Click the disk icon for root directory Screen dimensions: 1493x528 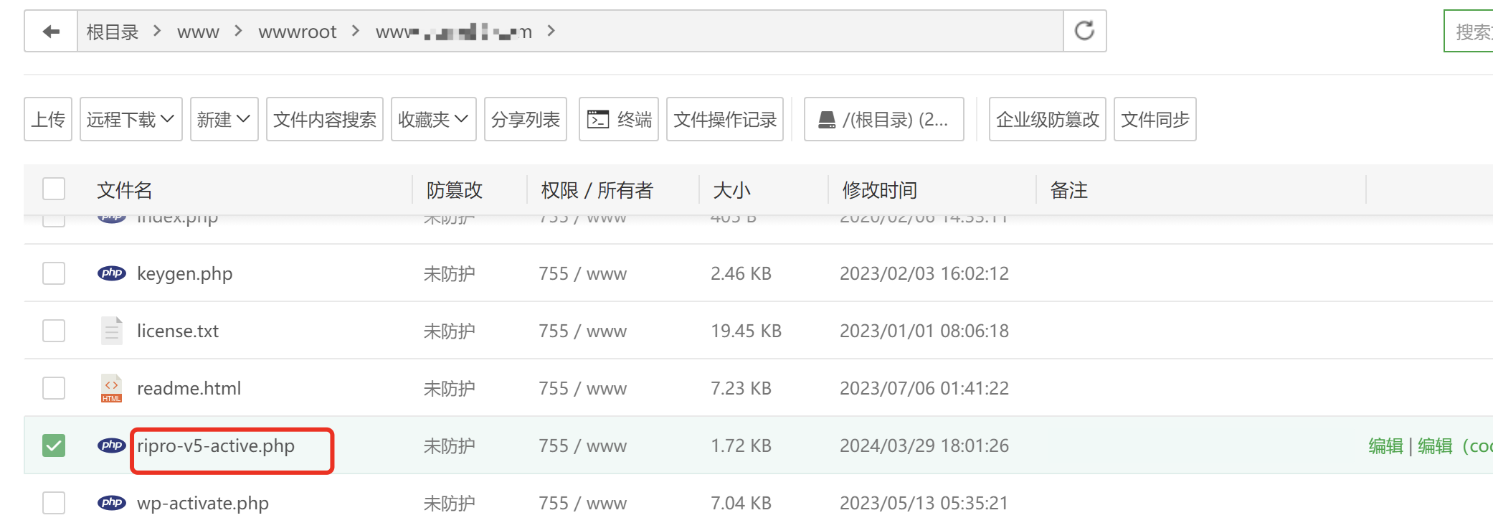(827, 119)
